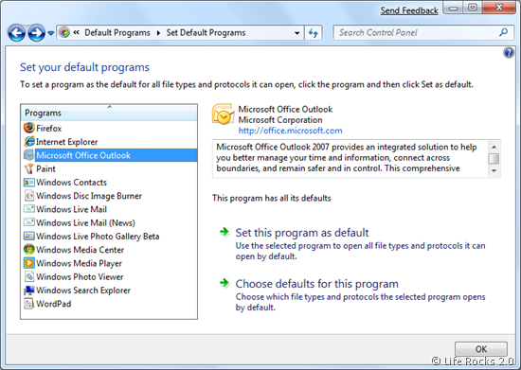Open recent pages dropdown next to Forward button
521x370 pixels.
50,33
